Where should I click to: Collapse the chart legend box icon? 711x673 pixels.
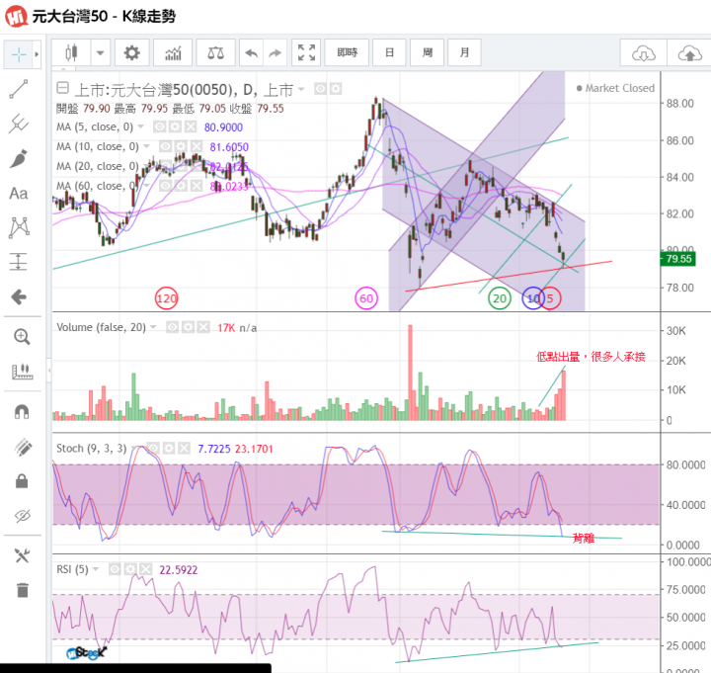62,88
